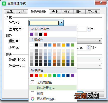Viewport: 108px width, 103px height.
Task: Select the 颜色与线条 tab
Action: point(39,12)
